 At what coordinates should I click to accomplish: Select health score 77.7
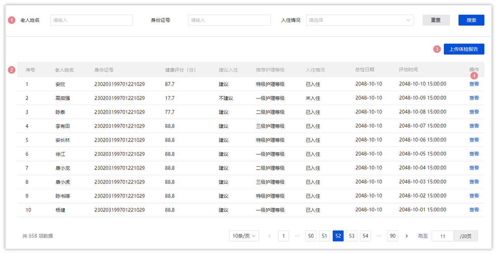pos(170,112)
